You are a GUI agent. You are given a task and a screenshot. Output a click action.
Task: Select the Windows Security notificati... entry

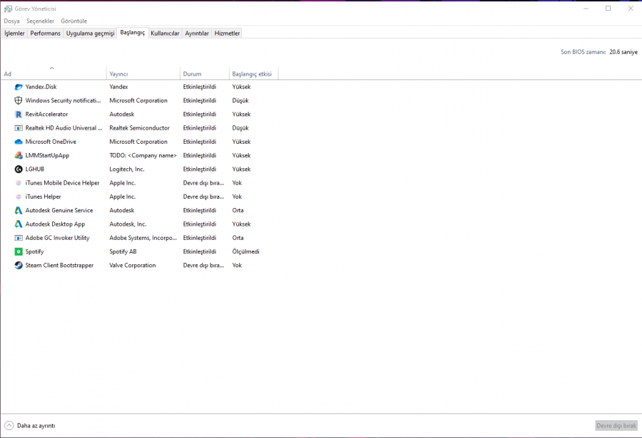[x=63, y=100]
